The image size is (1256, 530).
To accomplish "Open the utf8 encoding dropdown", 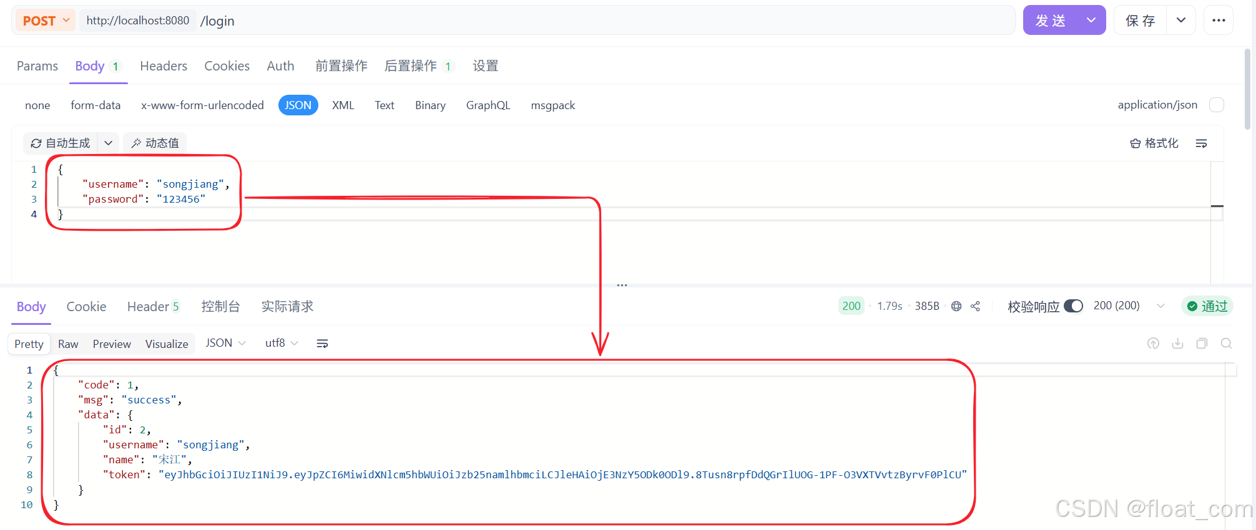I will click(282, 344).
